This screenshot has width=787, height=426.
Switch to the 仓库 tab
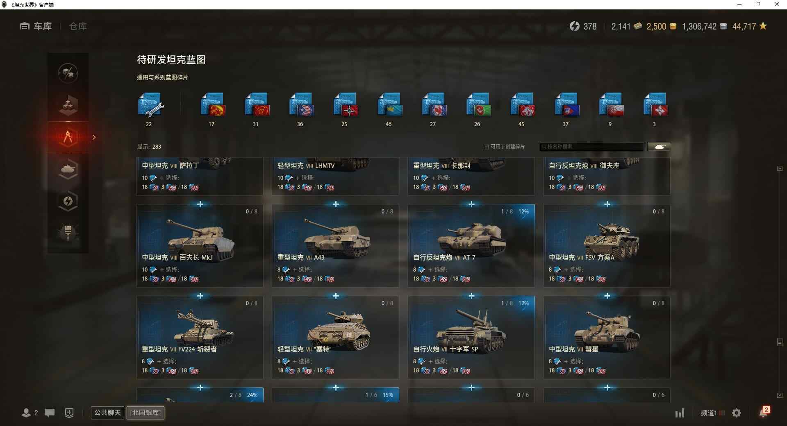(x=78, y=26)
